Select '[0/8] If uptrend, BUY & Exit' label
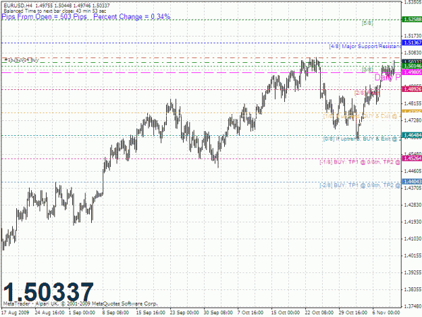This screenshot has height=317, width=422. coord(362,139)
